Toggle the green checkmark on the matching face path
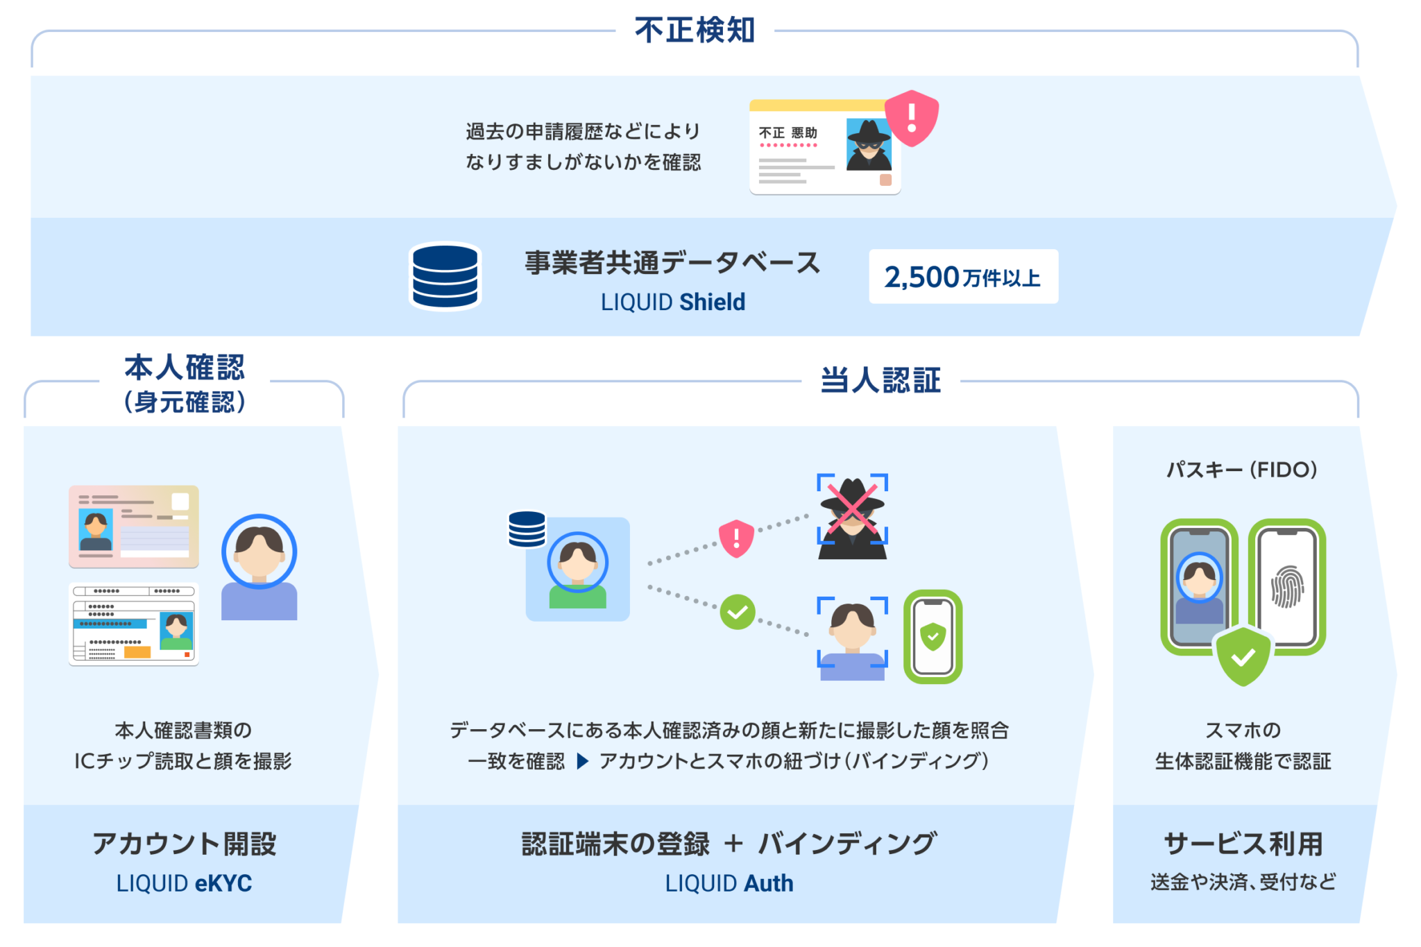Screen dimensions: 1421x947 point(738,613)
